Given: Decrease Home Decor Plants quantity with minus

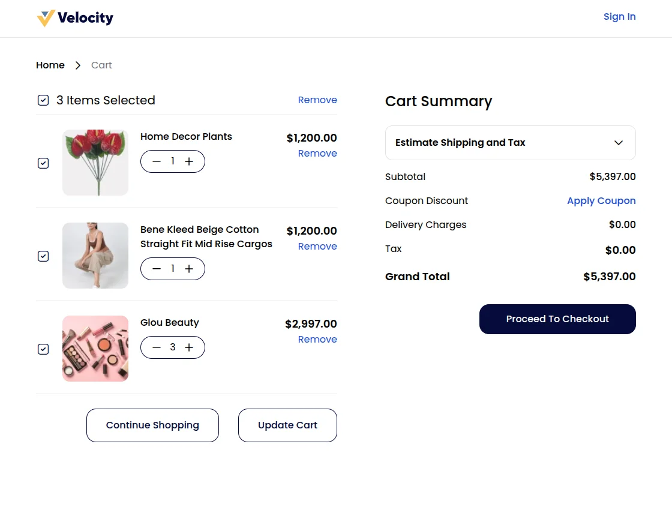Looking at the screenshot, I should click(157, 161).
